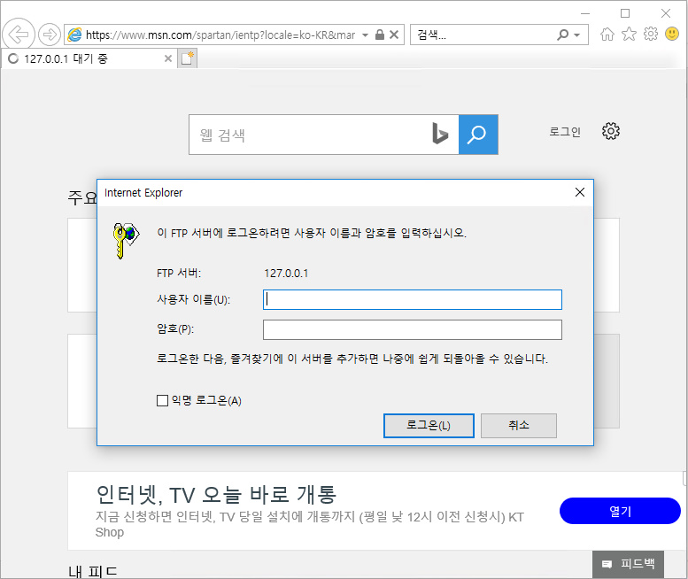
Task: Click the blue MSN search button
Action: tap(478, 135)
